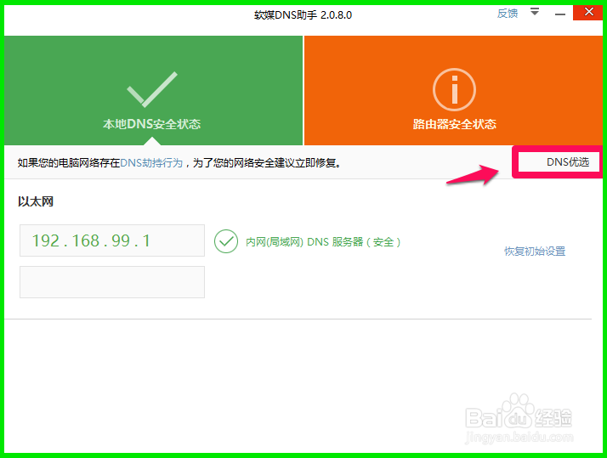Open the DNS劫持行为 link
The image size is (607, 458).
click(151, 163)
